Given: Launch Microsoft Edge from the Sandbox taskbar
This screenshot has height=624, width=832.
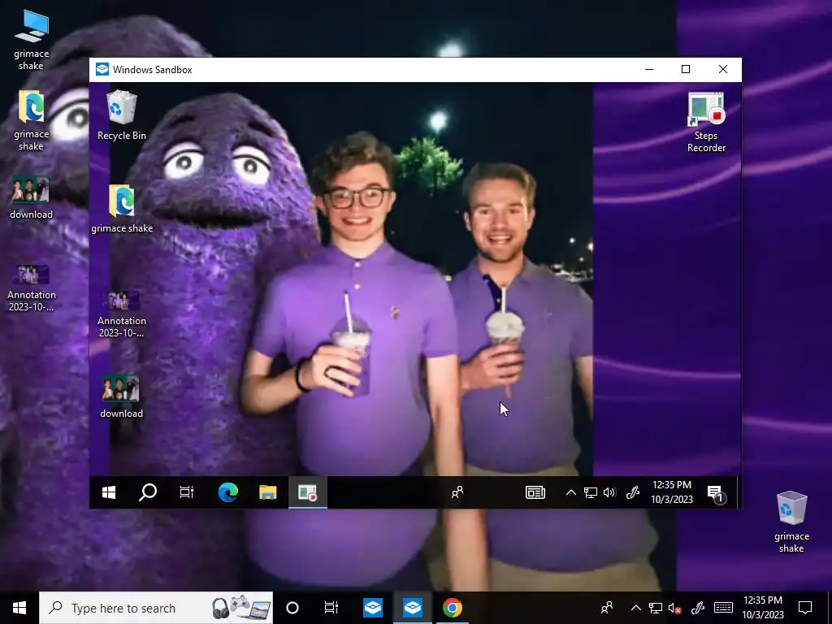Looking at the screenshot, I should (228, 492).
